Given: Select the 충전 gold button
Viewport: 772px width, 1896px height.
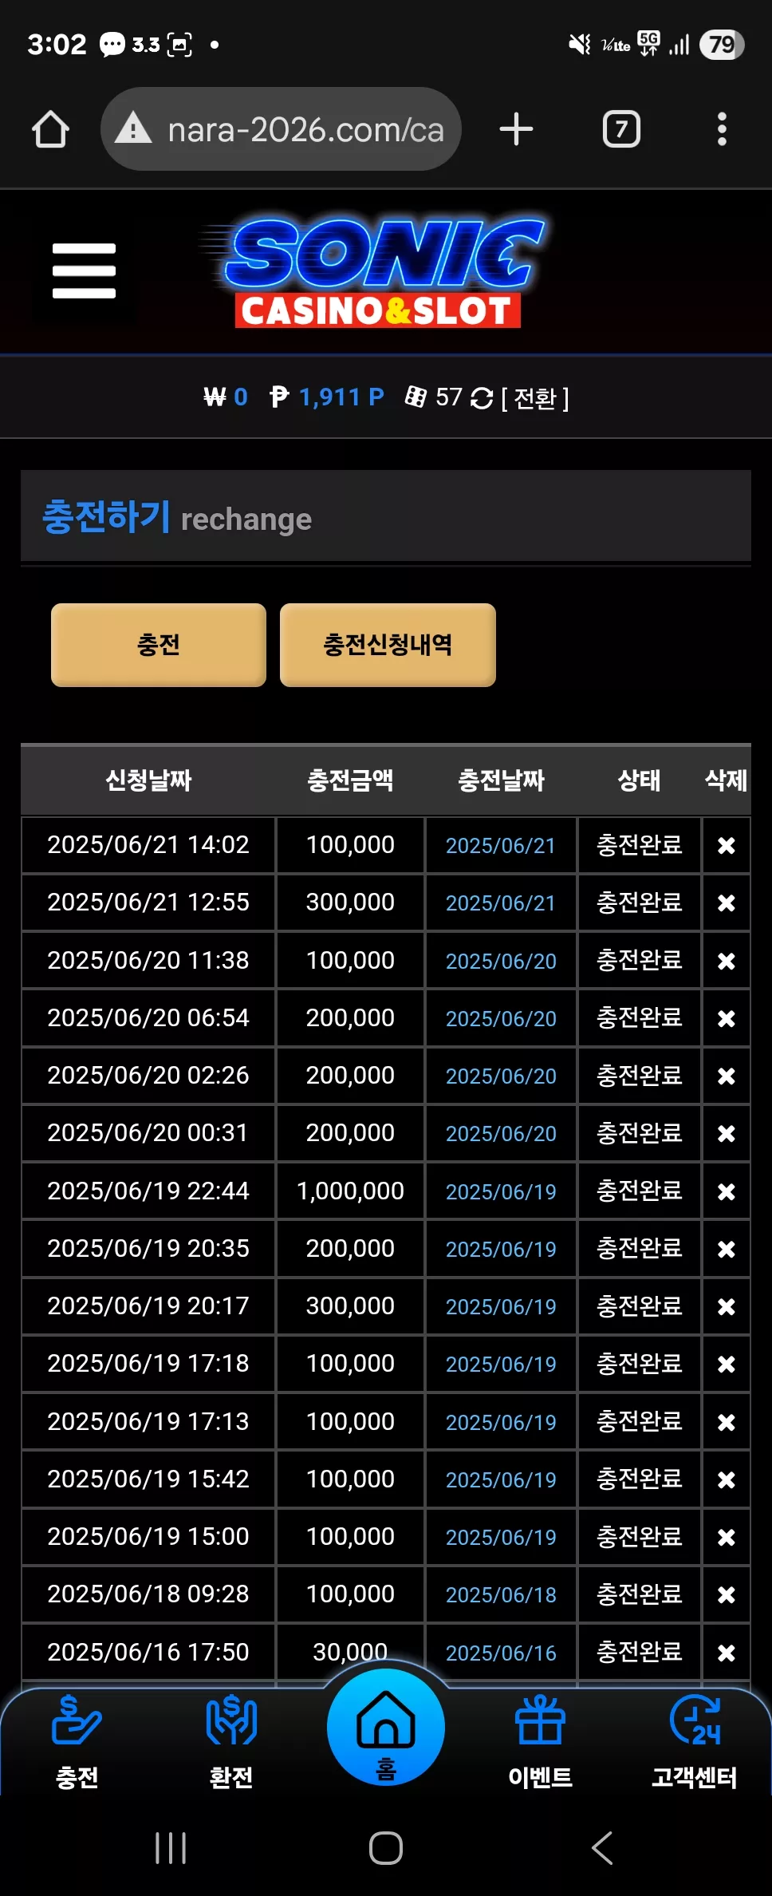Looking at the screenshot, I should (x=159, y=645).
